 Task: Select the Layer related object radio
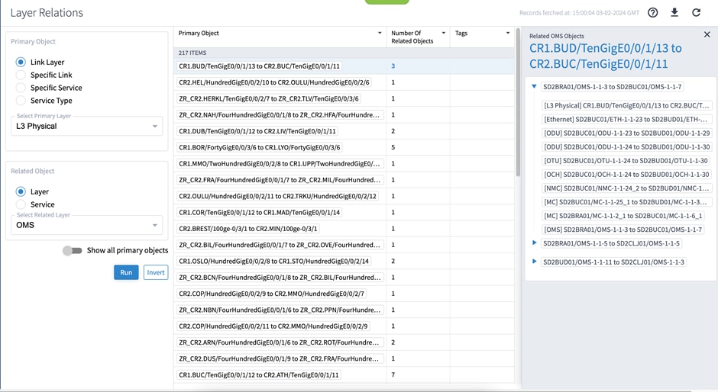coord(21,191)
